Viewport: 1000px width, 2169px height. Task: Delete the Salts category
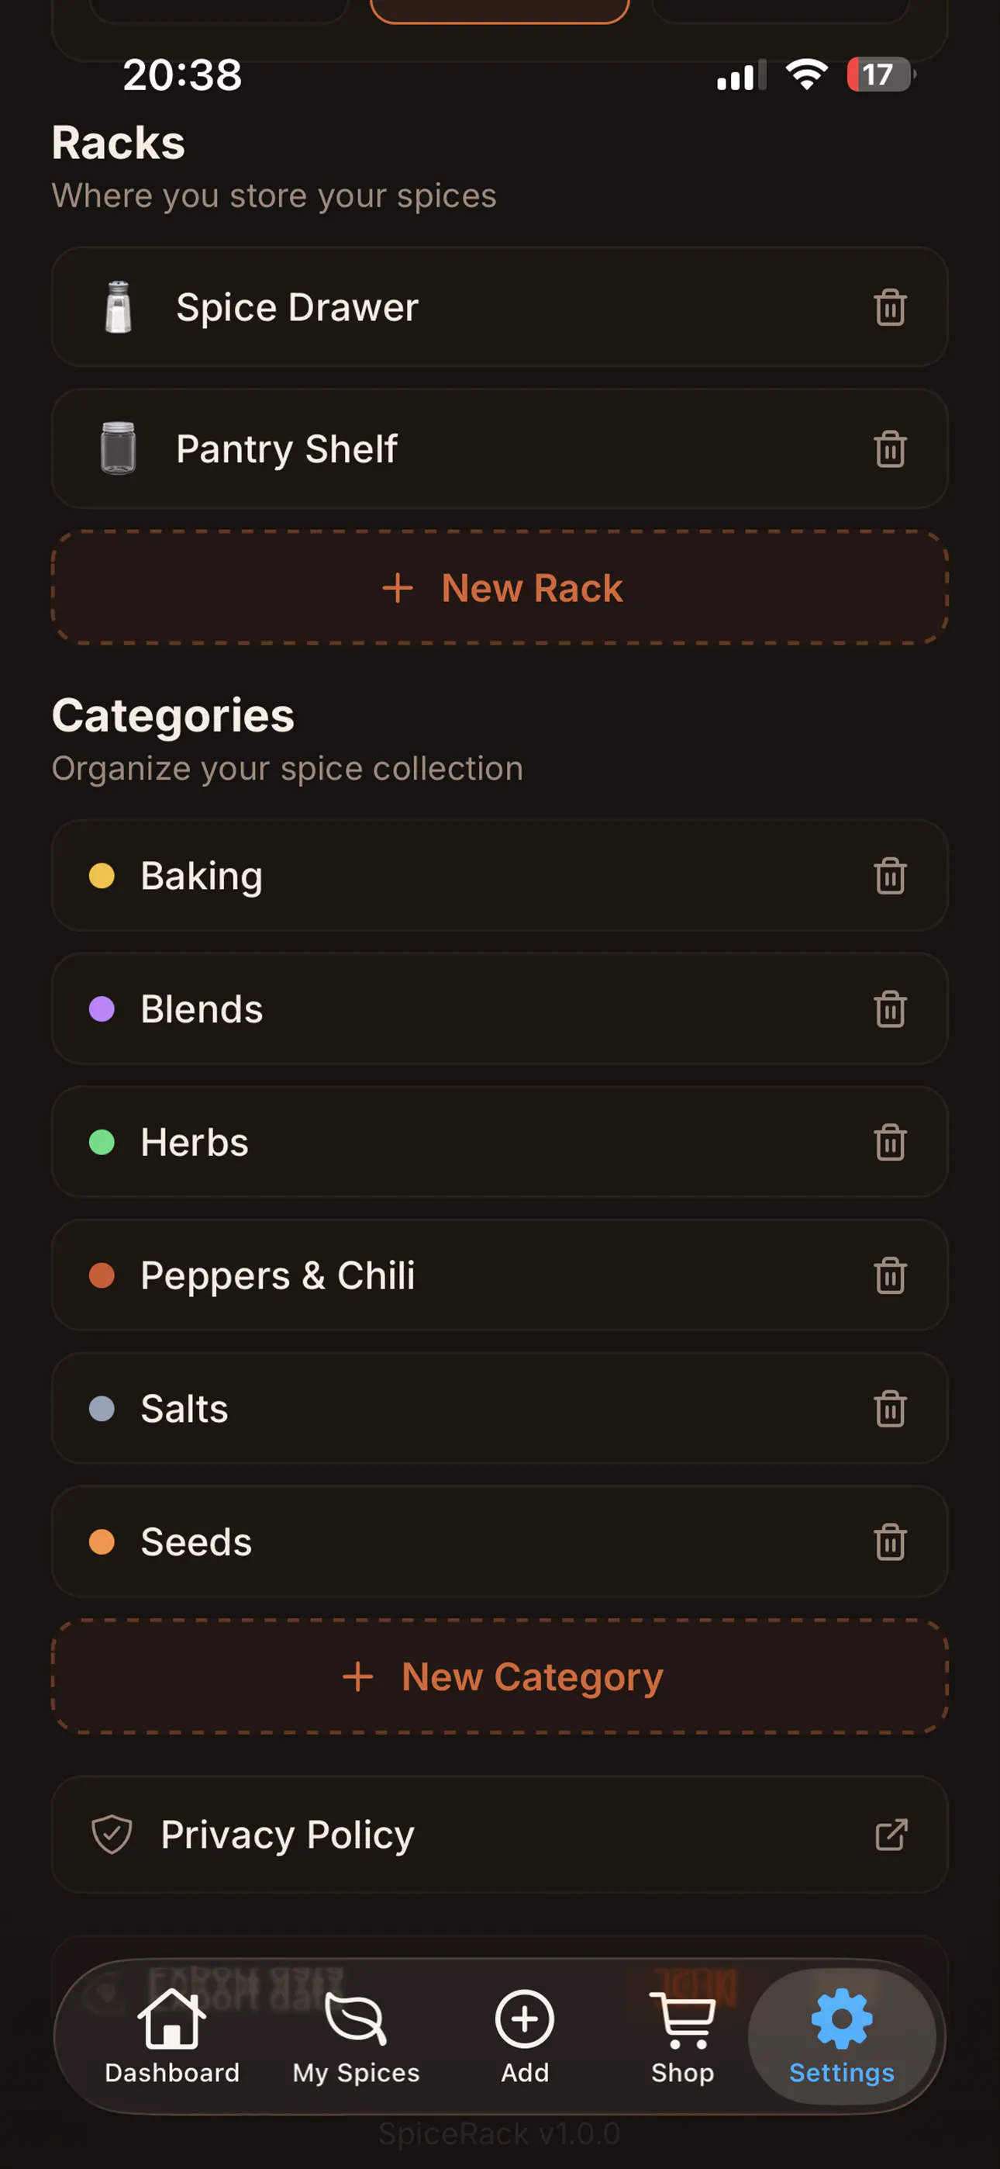pyautogui.click(x=890, y=1409)
